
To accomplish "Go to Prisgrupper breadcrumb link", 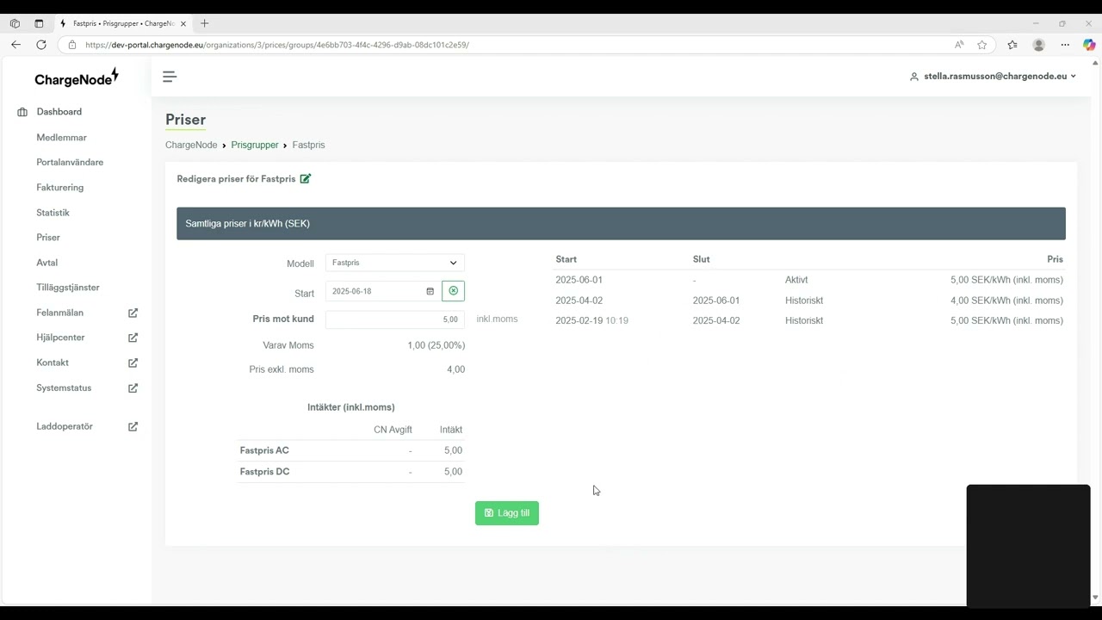I will tap(255, 145).
